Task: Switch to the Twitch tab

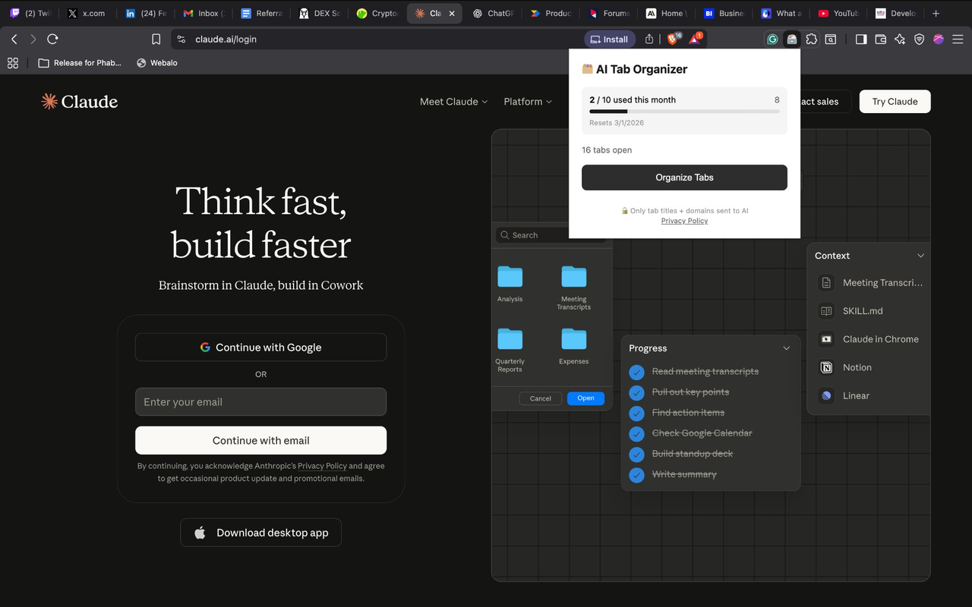Action: point(31,14)
